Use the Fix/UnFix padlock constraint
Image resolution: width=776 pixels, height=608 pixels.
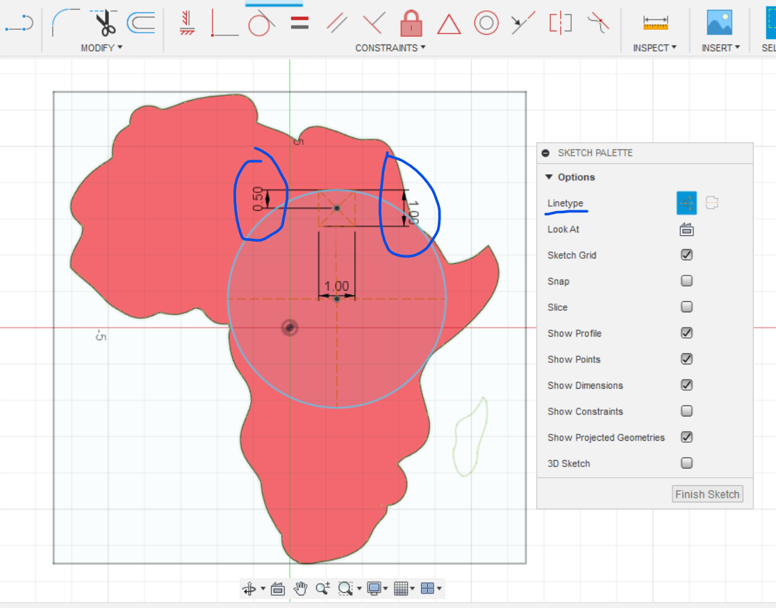(411, 22)
